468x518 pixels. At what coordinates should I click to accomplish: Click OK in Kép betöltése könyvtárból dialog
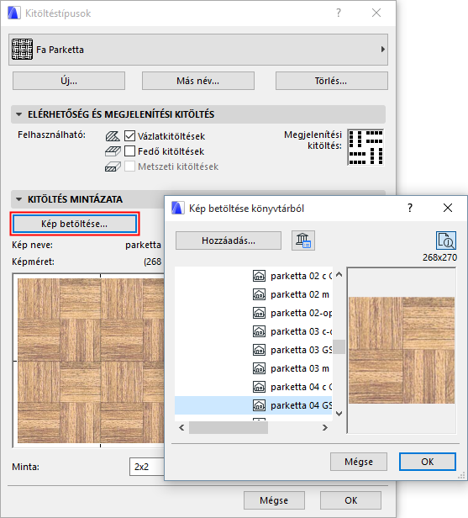tap(428, 462)
